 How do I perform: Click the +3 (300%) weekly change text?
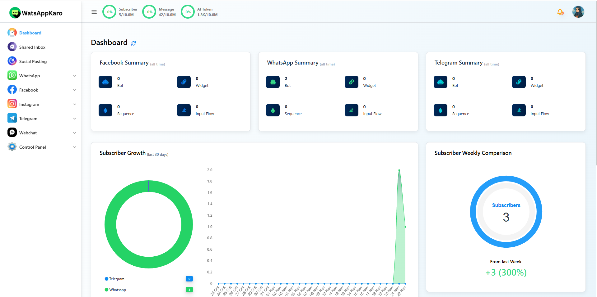(506, 272)
